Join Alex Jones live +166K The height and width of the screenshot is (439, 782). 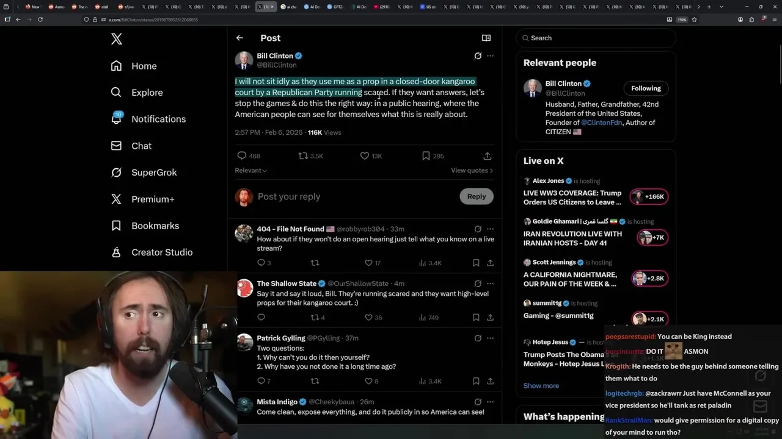[649, 197]
